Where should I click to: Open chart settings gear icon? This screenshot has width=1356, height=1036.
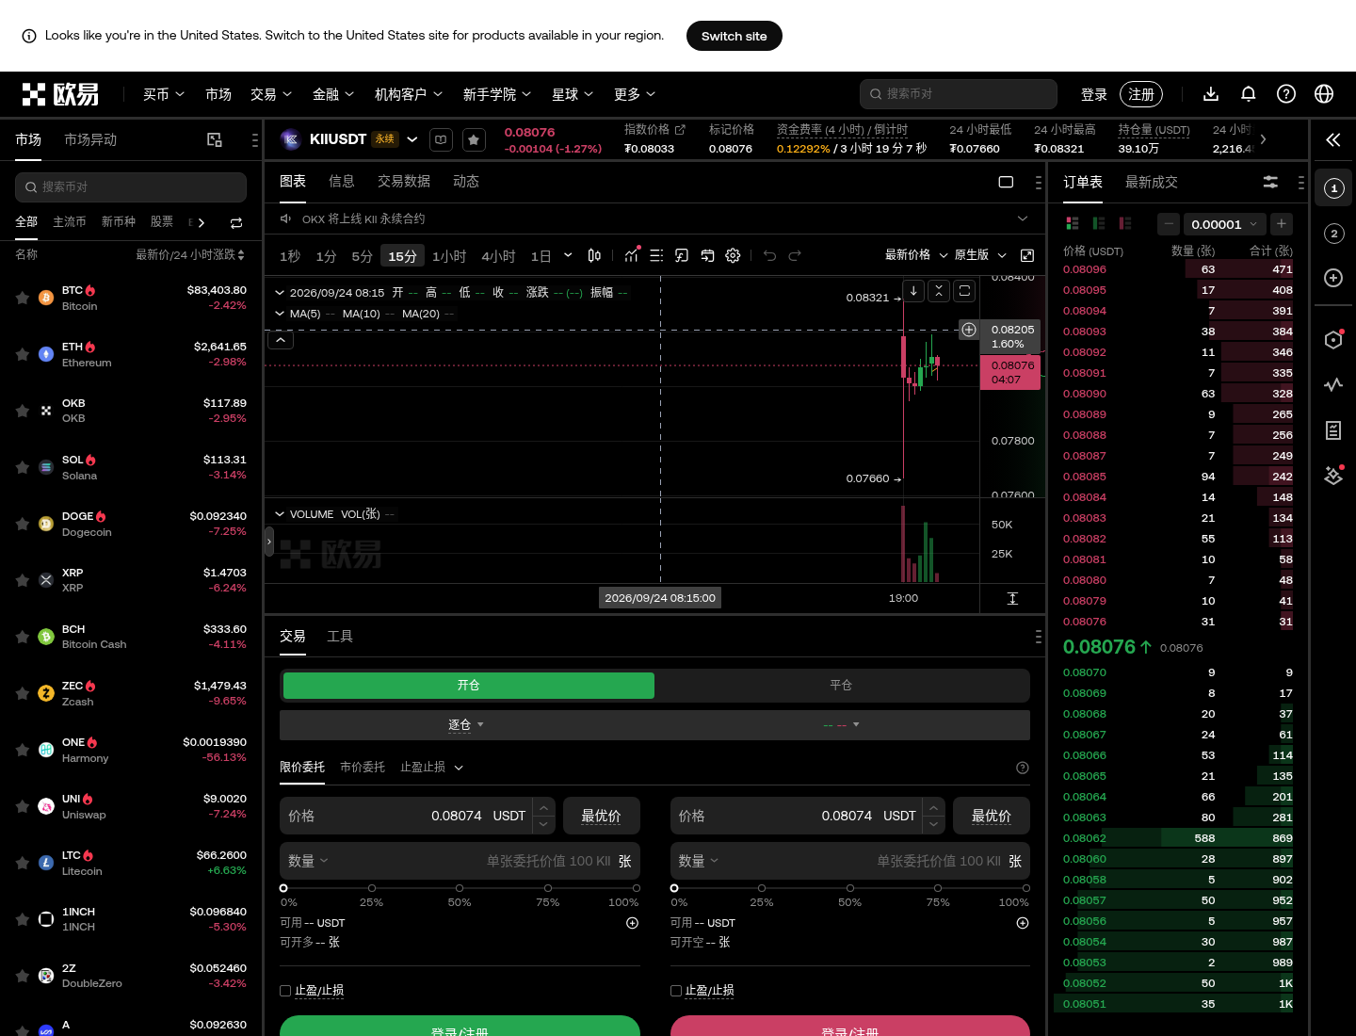click(734, 255)
